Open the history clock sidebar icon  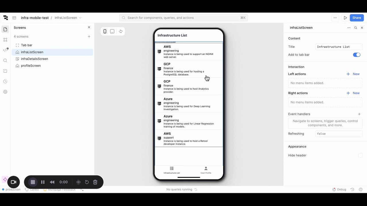5,81
